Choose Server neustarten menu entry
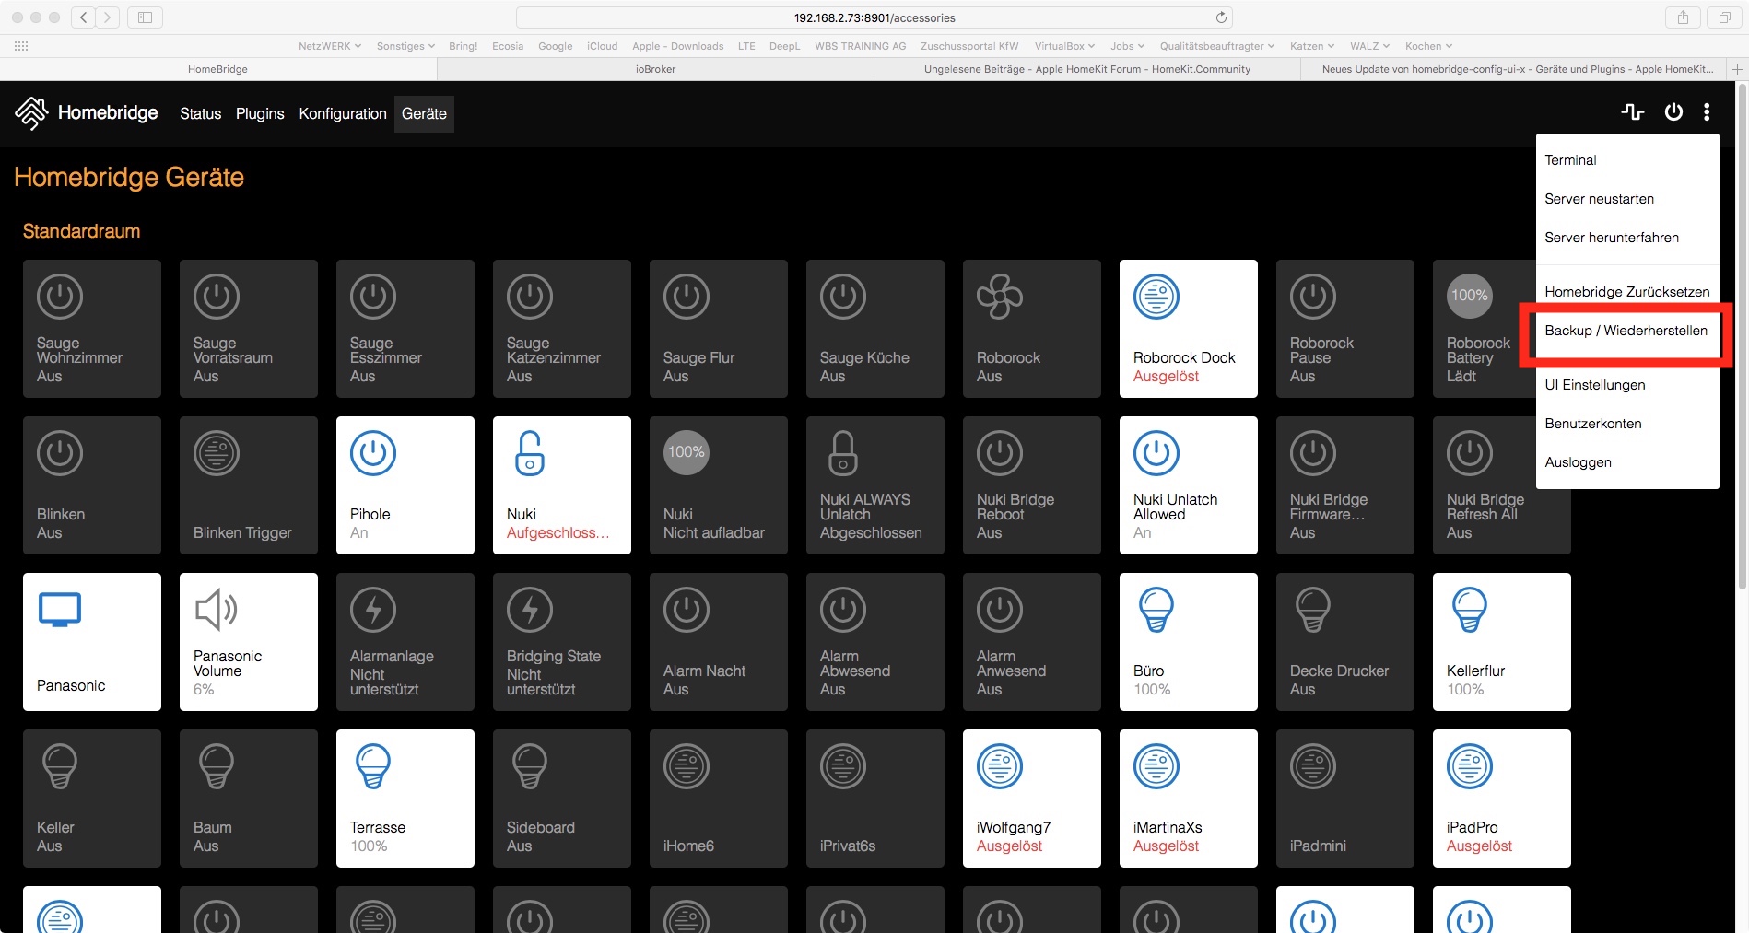 click(x=1627, y=199)
